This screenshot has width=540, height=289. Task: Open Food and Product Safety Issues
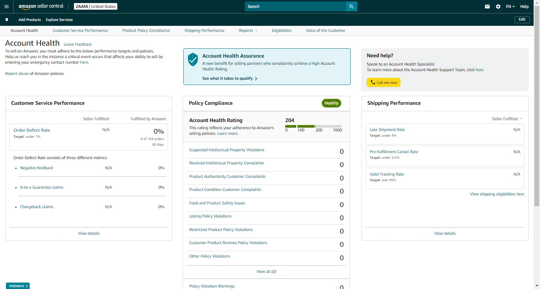(x=217, y=203)
